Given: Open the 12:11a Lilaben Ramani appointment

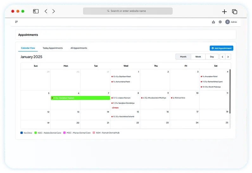Looking at the screenshot, I should click(x=121, y=98).
